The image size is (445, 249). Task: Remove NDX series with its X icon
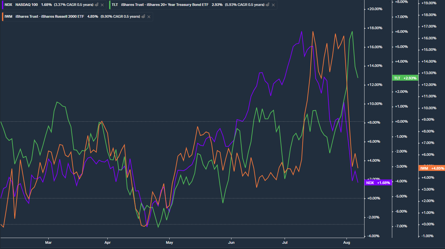102,5
